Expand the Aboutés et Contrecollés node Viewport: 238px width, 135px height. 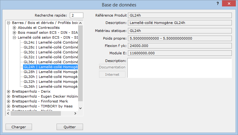tap(14, 28)
